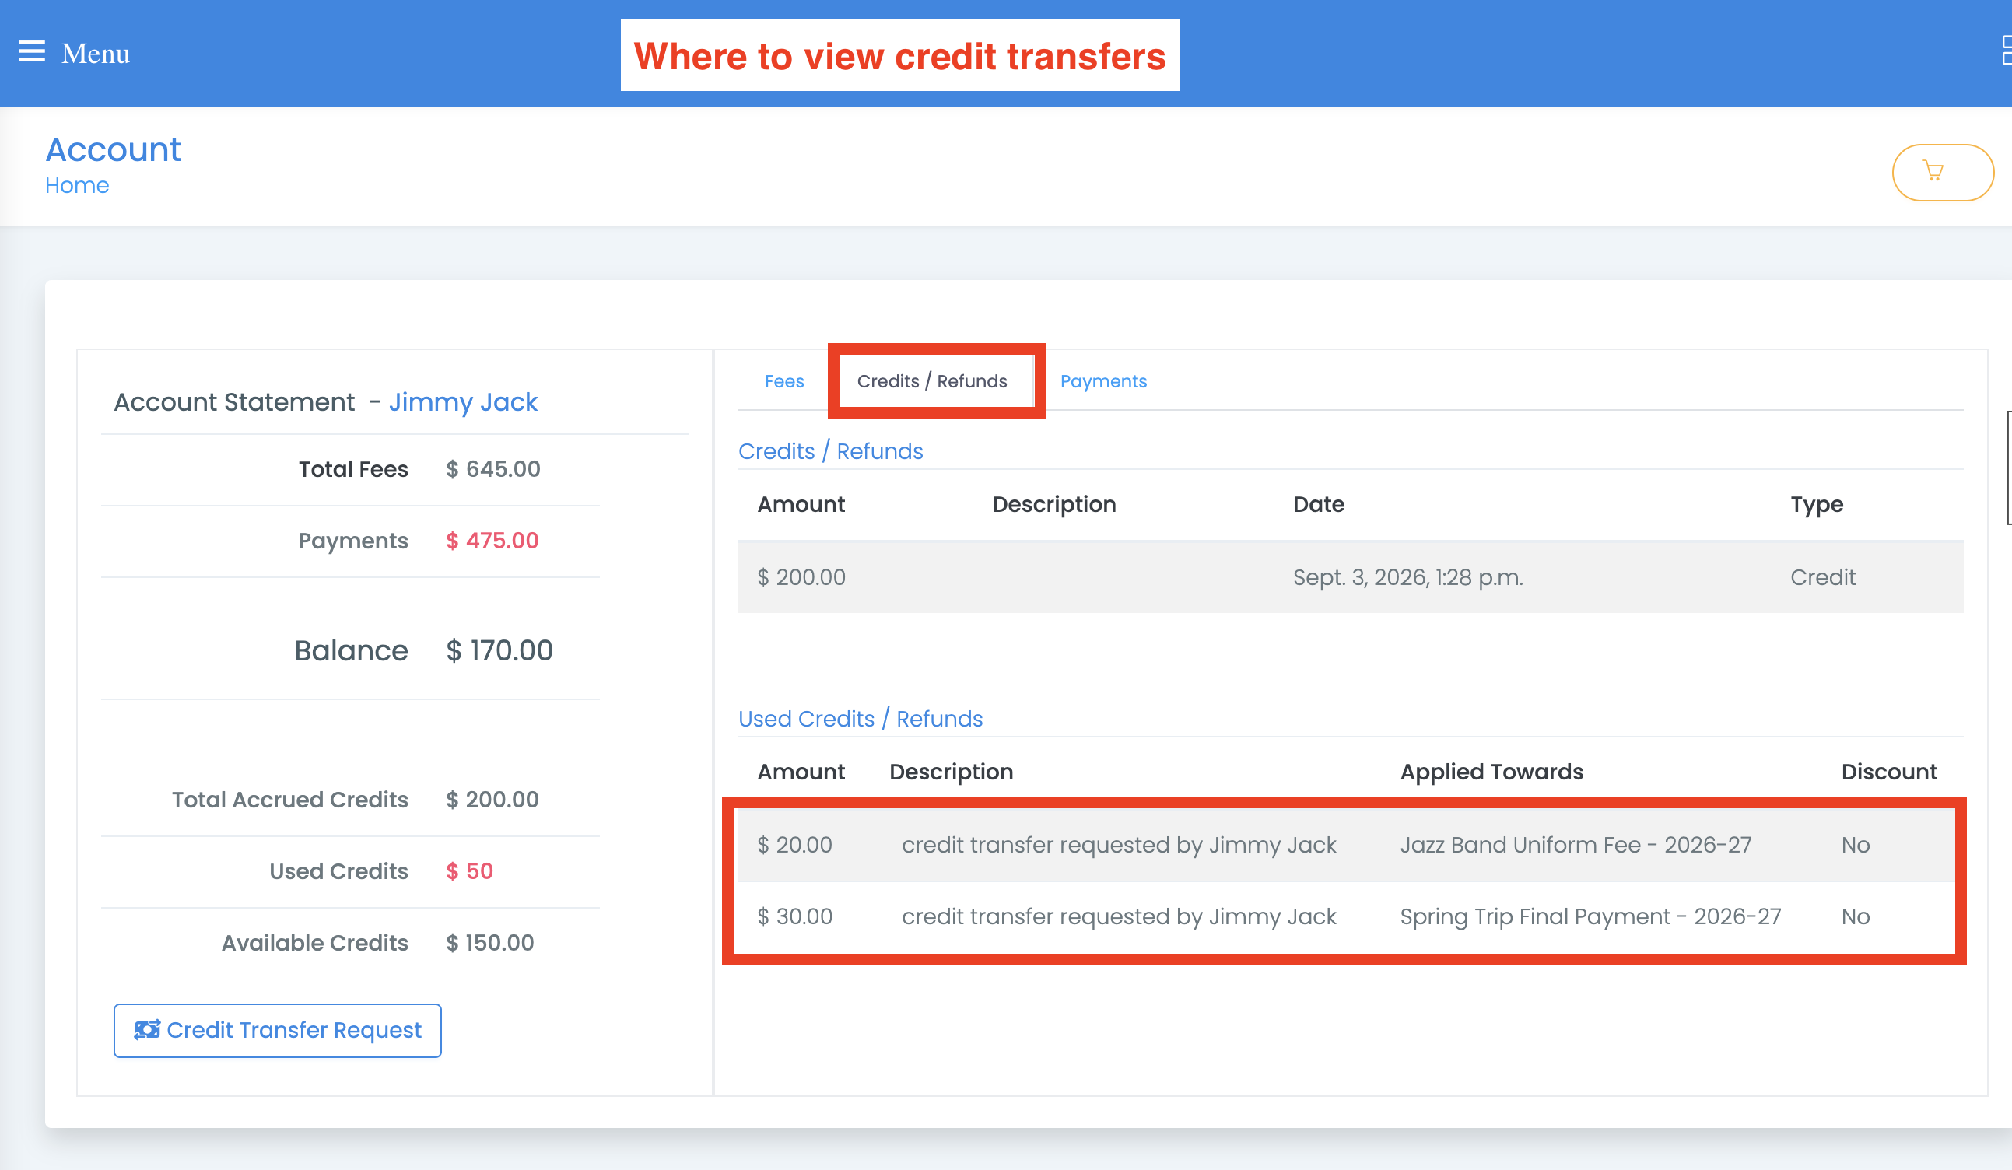The image size is (2012, 1170).
Task: Click the Used Credits value $ 50
Action: (468, 870)
